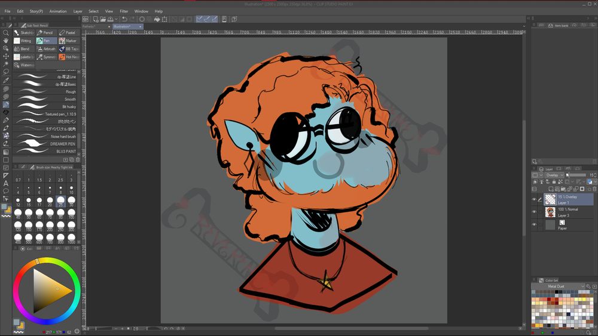
Task: Select the Eyedropper tool
Action: [x=6, y=81]
